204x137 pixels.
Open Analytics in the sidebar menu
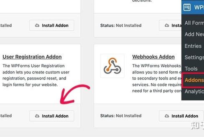point(194,91)
